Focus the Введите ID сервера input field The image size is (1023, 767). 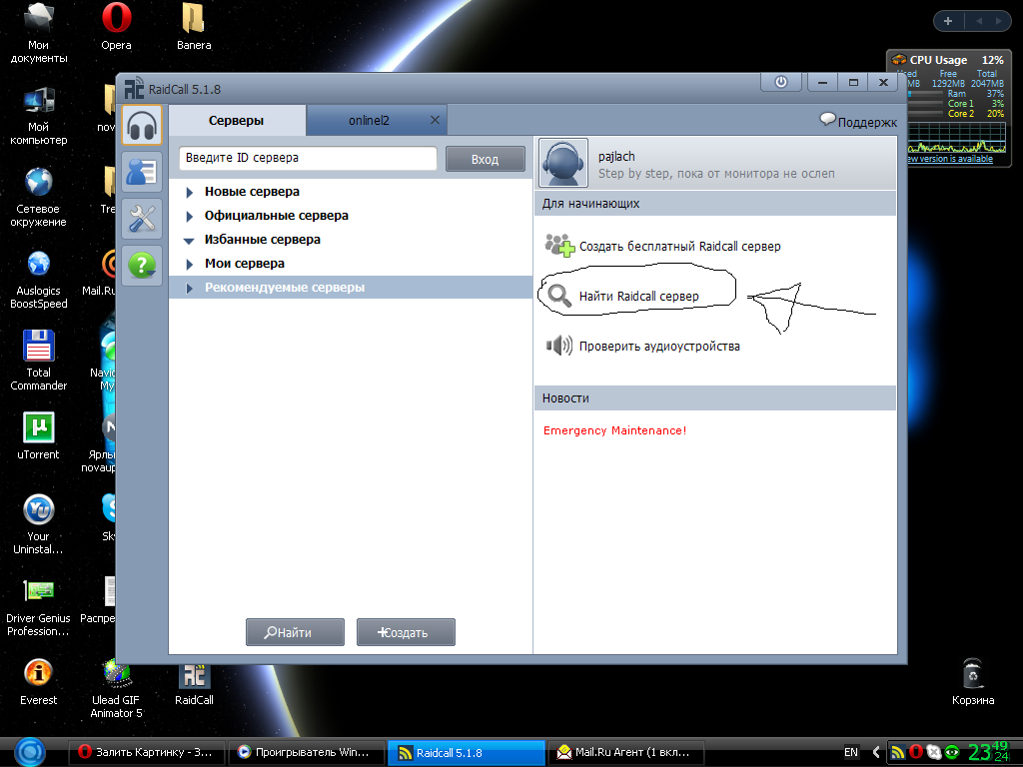click(308, 158)
